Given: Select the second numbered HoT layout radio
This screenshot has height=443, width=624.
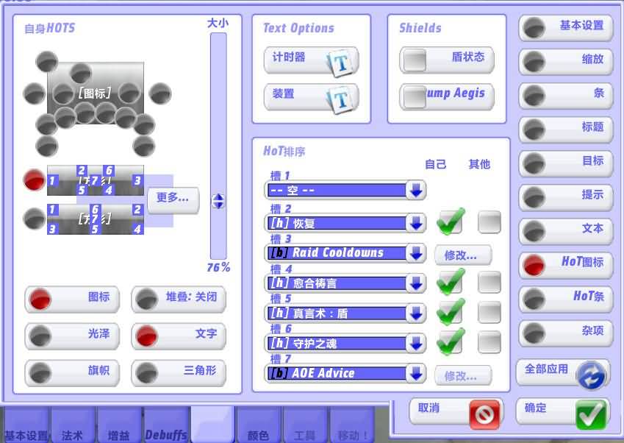Looking at the screenshot, I should pos(35,219).
